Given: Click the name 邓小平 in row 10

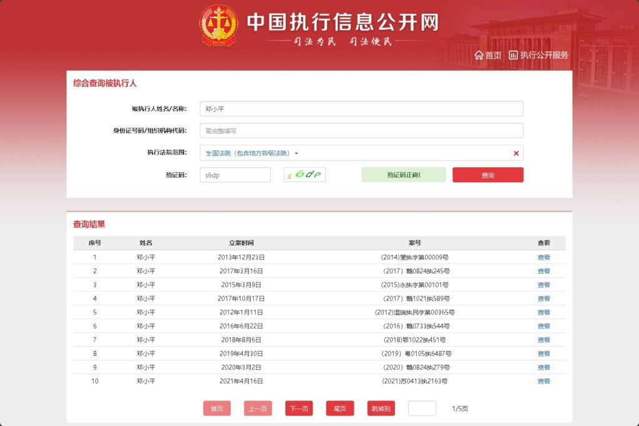Looking at the screenshot, I should pos(145,381).
